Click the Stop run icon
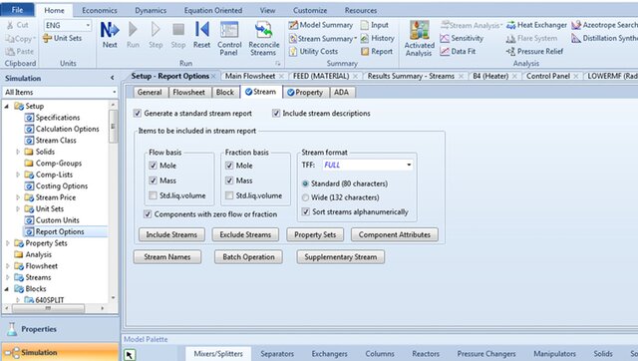This screenshot has height=361, width=638. (178, 30)
